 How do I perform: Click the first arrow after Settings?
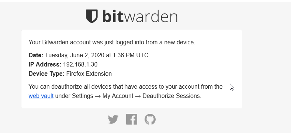[x=98, y=96]
